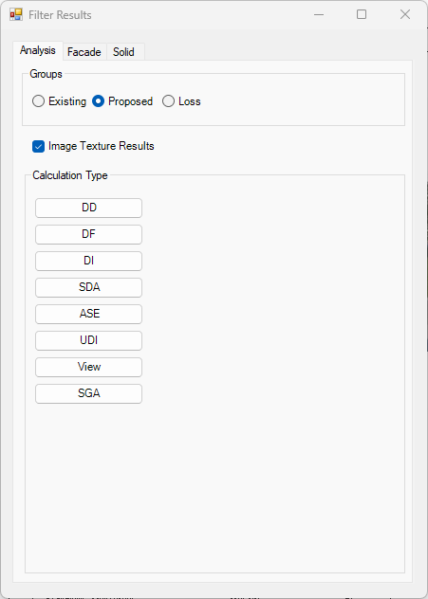Click the UDI button
Screen dimensions: 428x599
[x=89, y=340]
